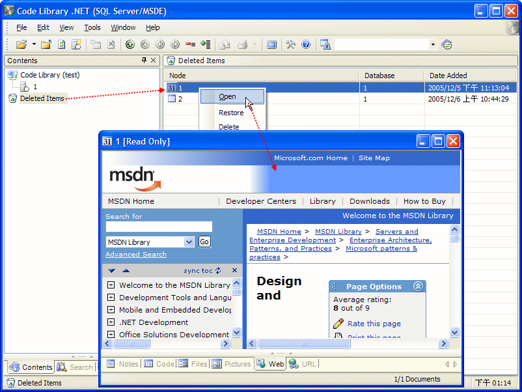Close the MSDN table of contents pane
This screenshot has height=392, width=522.
tap(235, 270)
